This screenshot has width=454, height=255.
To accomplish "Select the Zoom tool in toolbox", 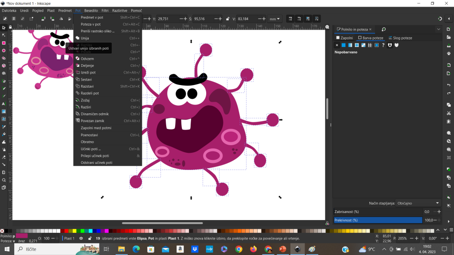I will 4,180.
